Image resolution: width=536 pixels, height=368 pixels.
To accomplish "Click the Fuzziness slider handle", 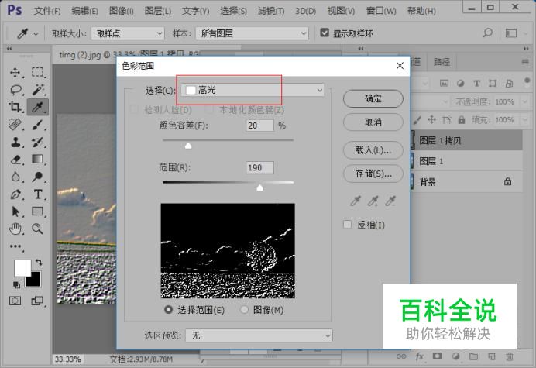I will tap(188, 146).
